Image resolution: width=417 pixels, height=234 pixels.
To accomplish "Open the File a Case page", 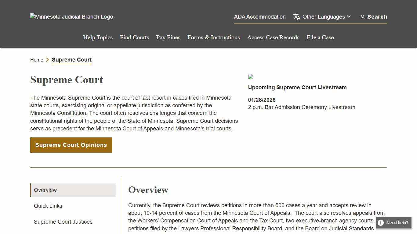I will click(x=320, y=37).
